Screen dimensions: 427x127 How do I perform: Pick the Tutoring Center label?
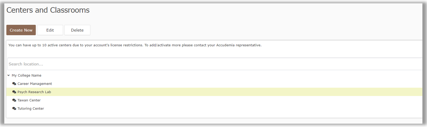(x=31, y=109)
